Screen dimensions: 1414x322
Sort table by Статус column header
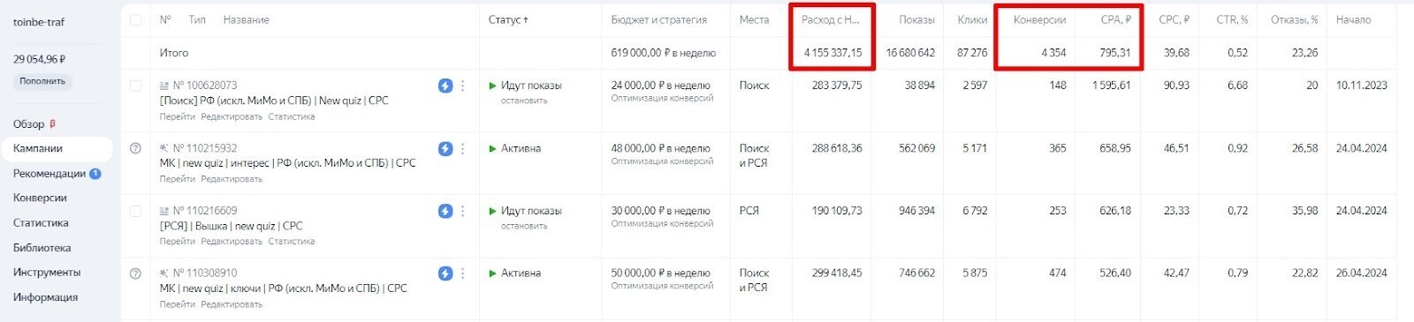tap(508, 19)
